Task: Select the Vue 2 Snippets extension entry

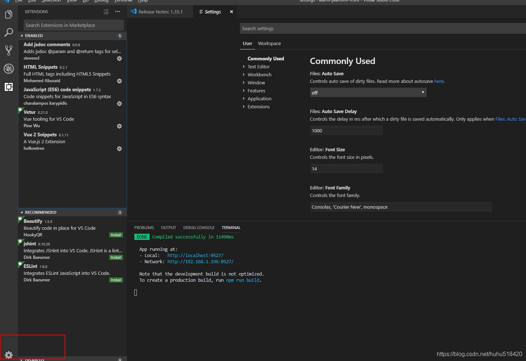Action: pyautogui.click(x=72, y=141)
